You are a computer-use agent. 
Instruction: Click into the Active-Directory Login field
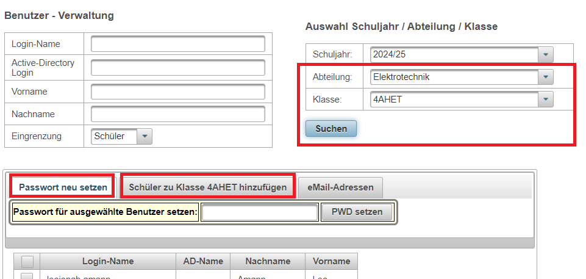178,68
